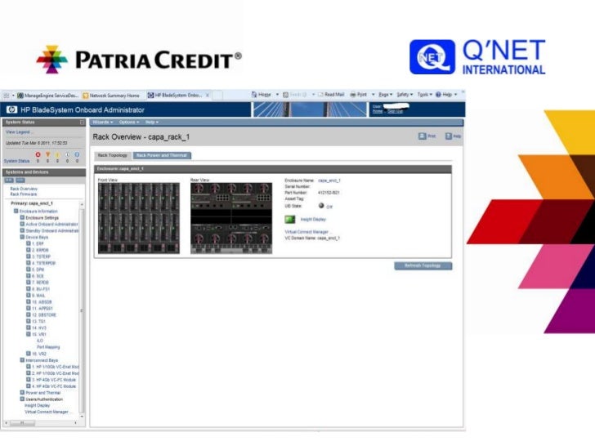Viewport: 595px width, 446px height.
Task: Expand the Active Onboard Administrator node
Action: 22,224
